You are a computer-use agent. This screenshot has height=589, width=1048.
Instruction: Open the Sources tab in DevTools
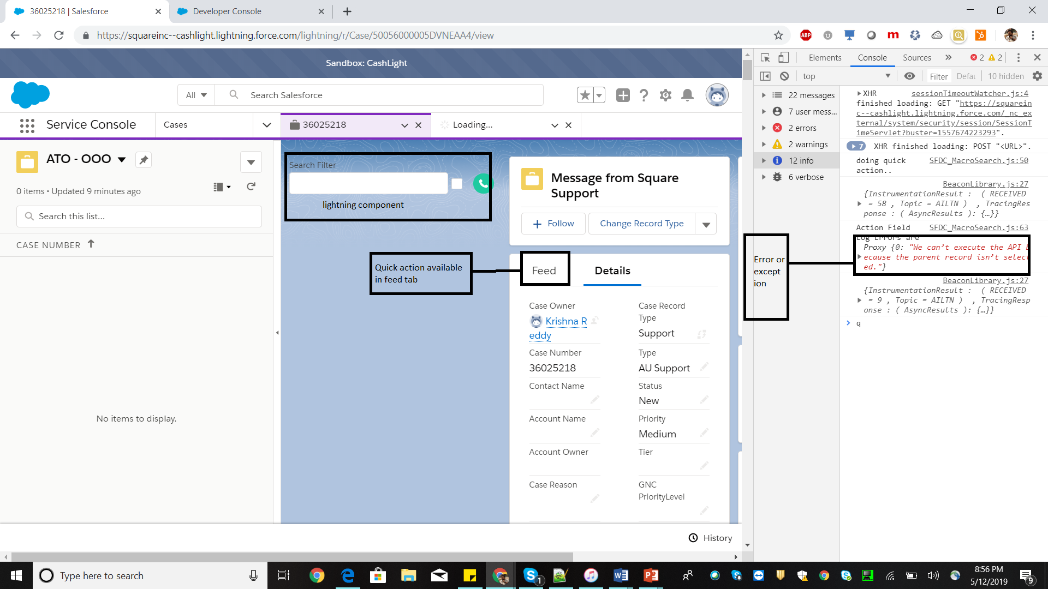[916, 58]
